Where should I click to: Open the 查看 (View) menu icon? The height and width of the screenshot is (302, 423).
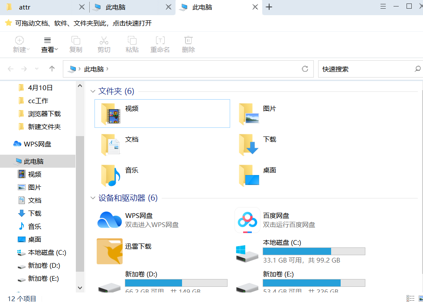click(48, 40)
